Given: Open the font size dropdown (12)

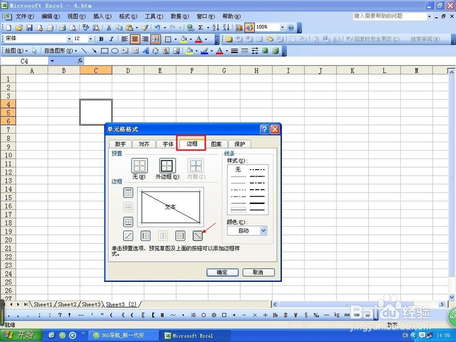Looking at the screenshot, I should click(x=90, y=39).
